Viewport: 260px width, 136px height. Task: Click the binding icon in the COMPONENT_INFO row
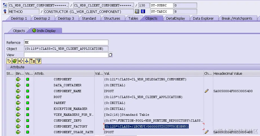(18, 121)
